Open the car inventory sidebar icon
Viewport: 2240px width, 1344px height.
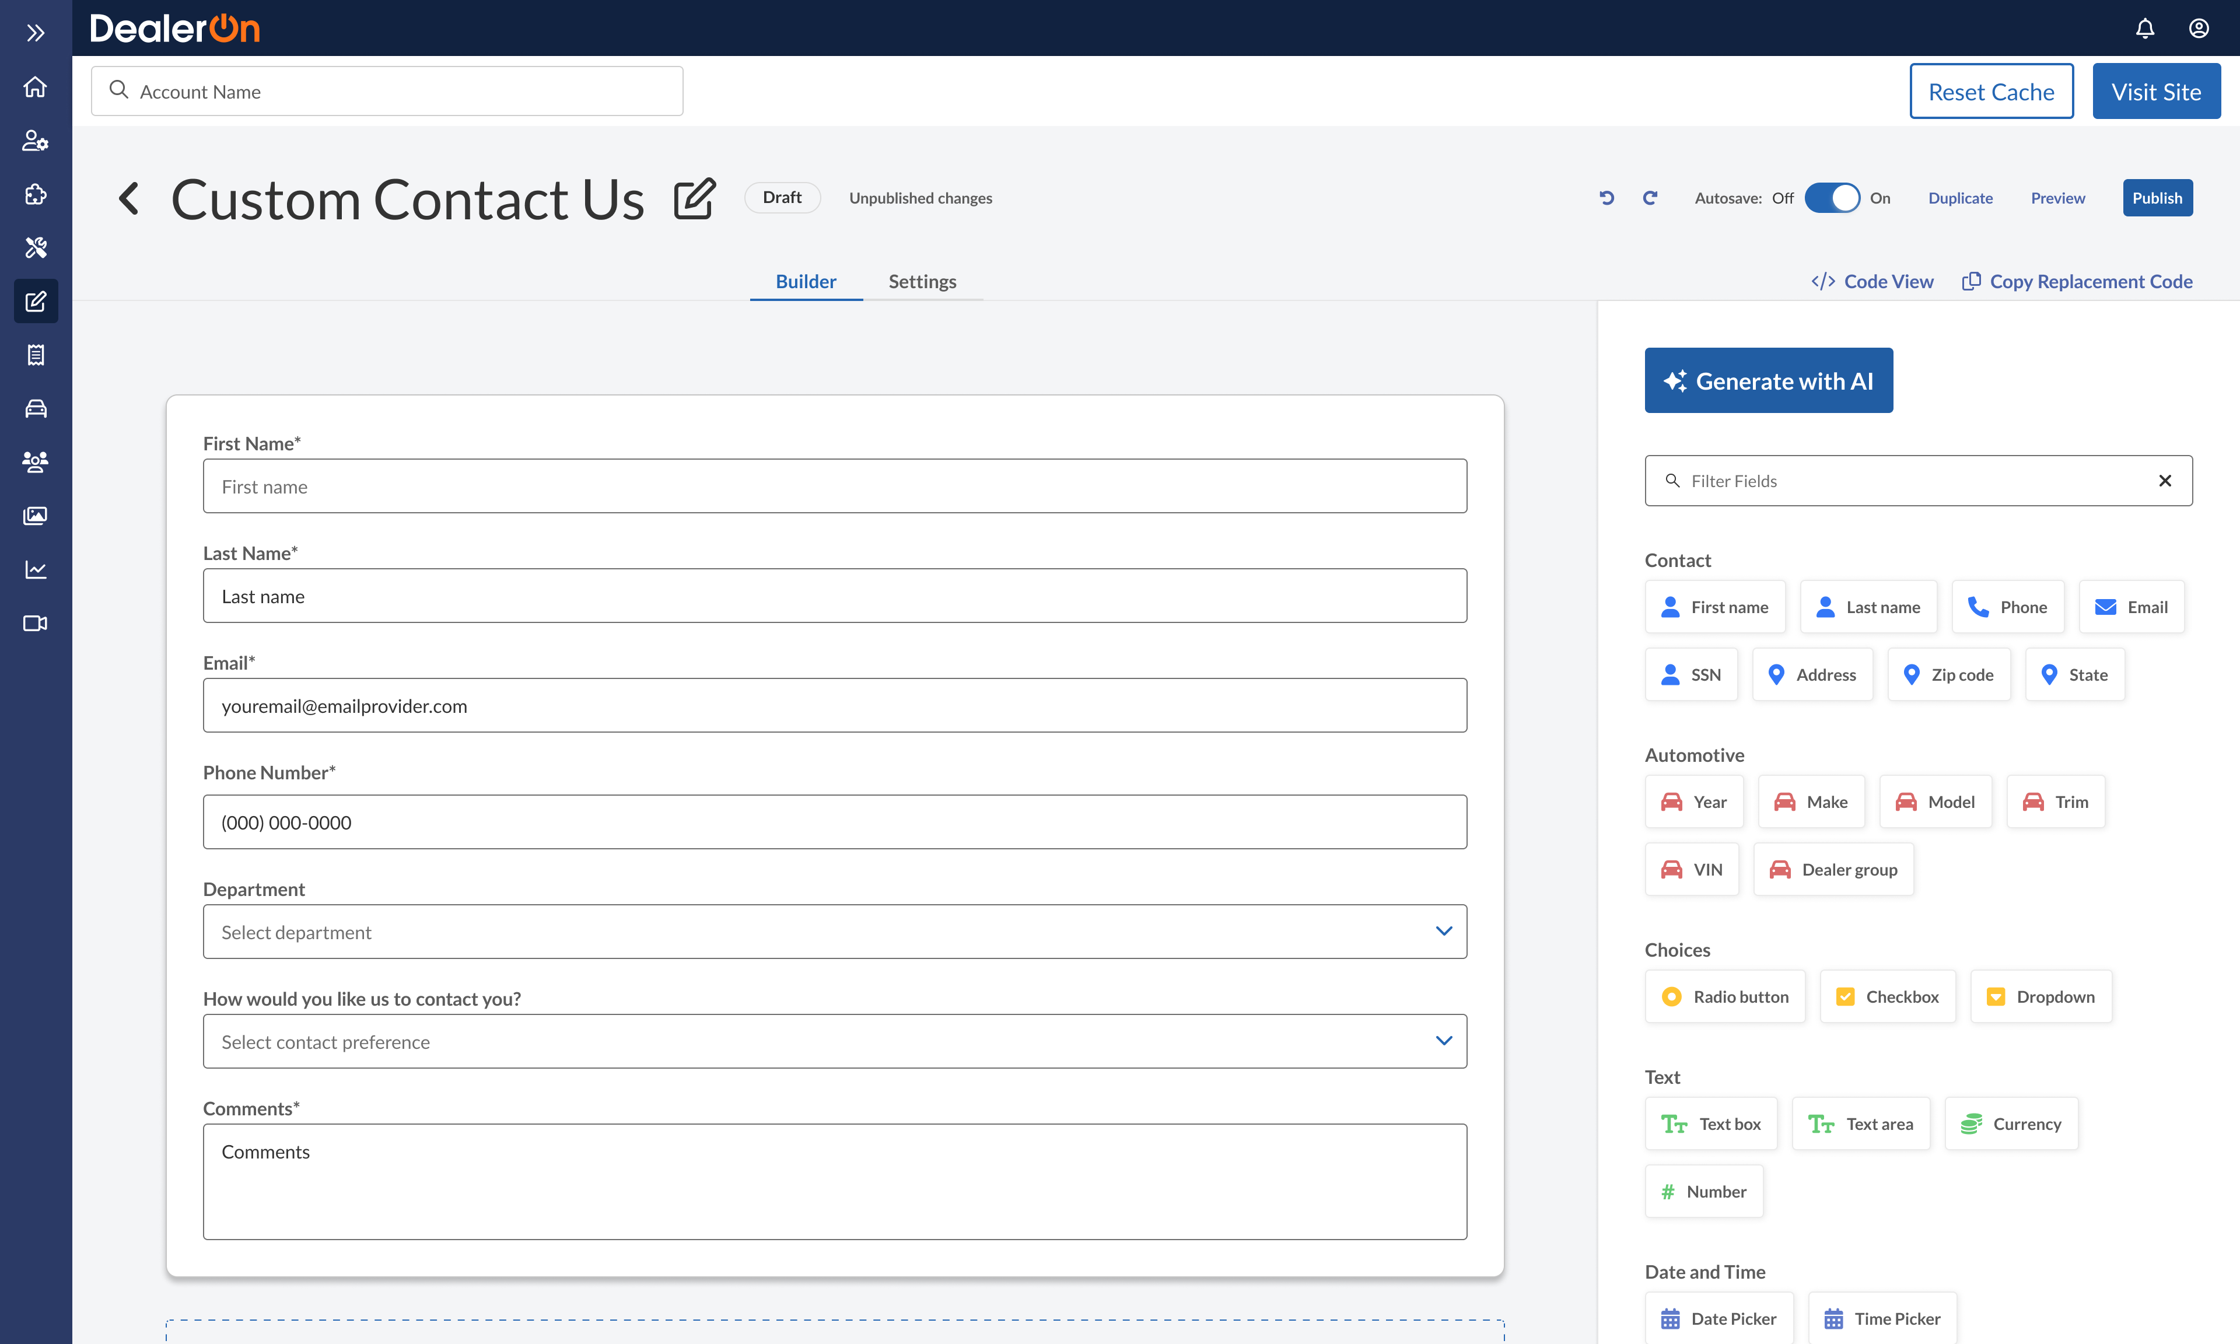tap(36, 408)
